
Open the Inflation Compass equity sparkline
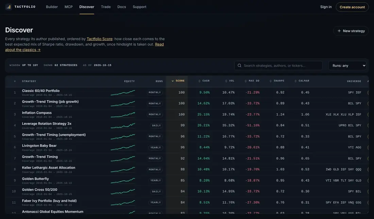click(x=123, y=115)
